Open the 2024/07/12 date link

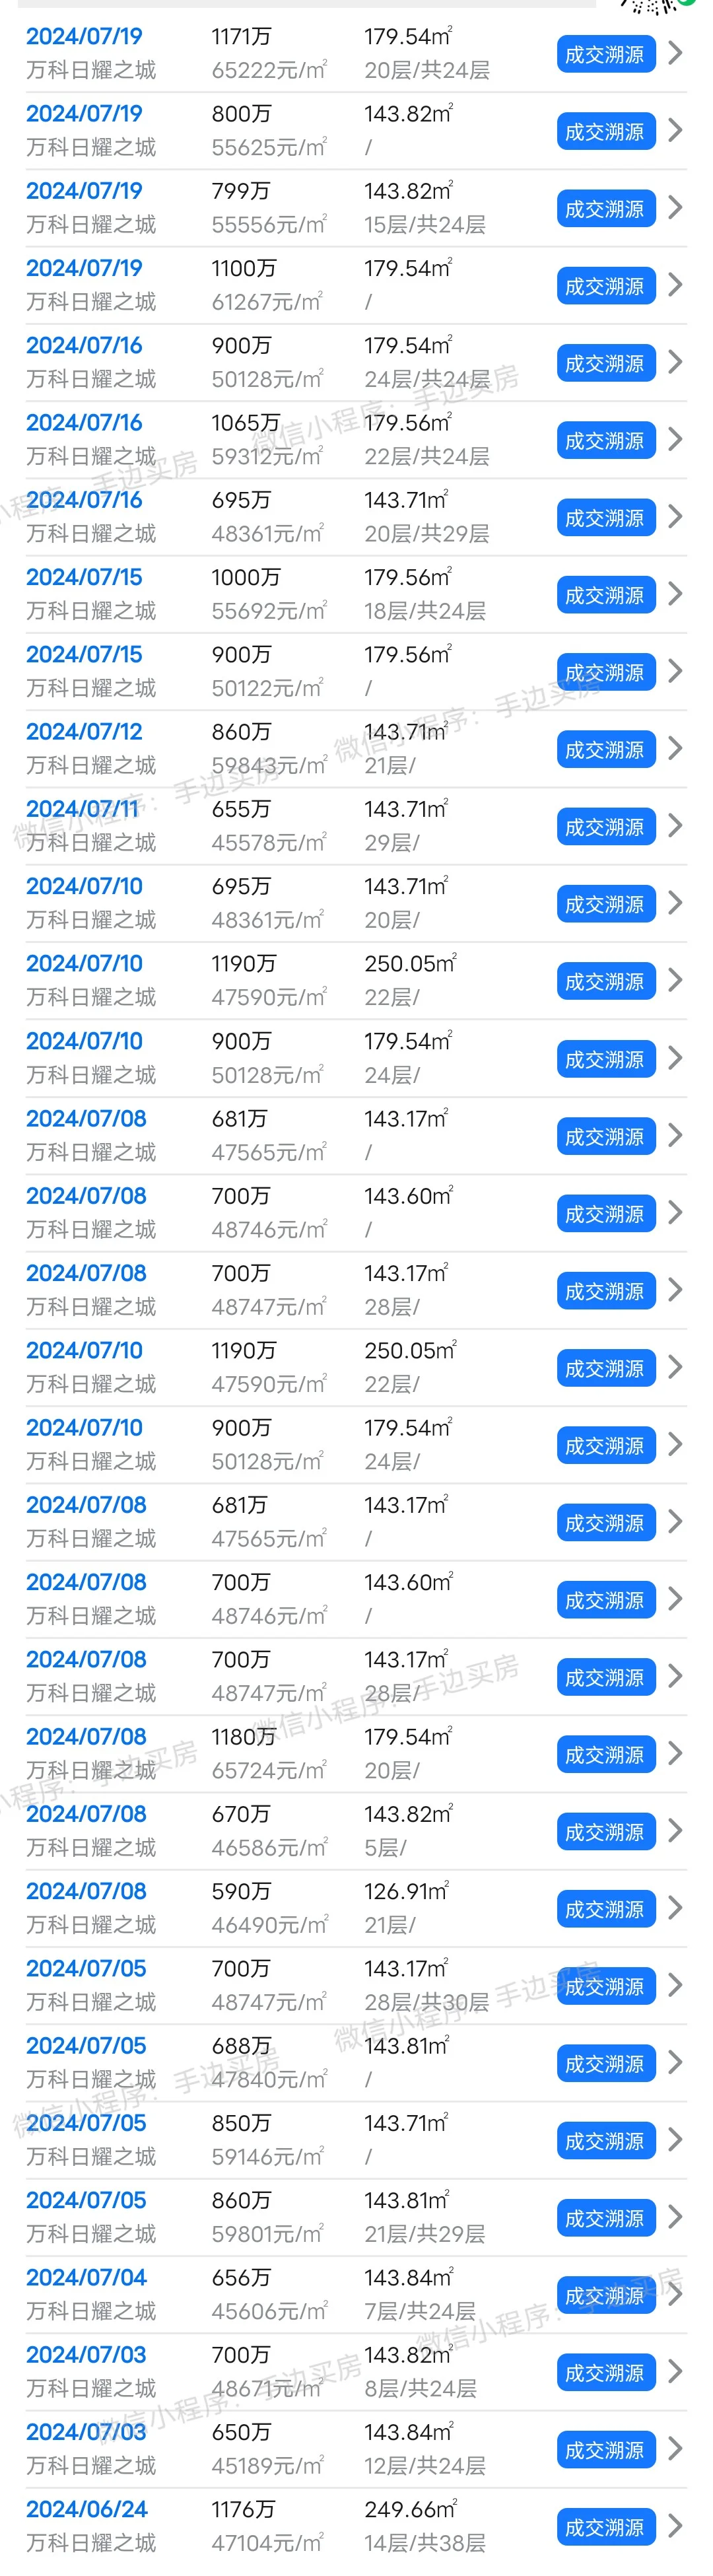[x=84, y=732]
